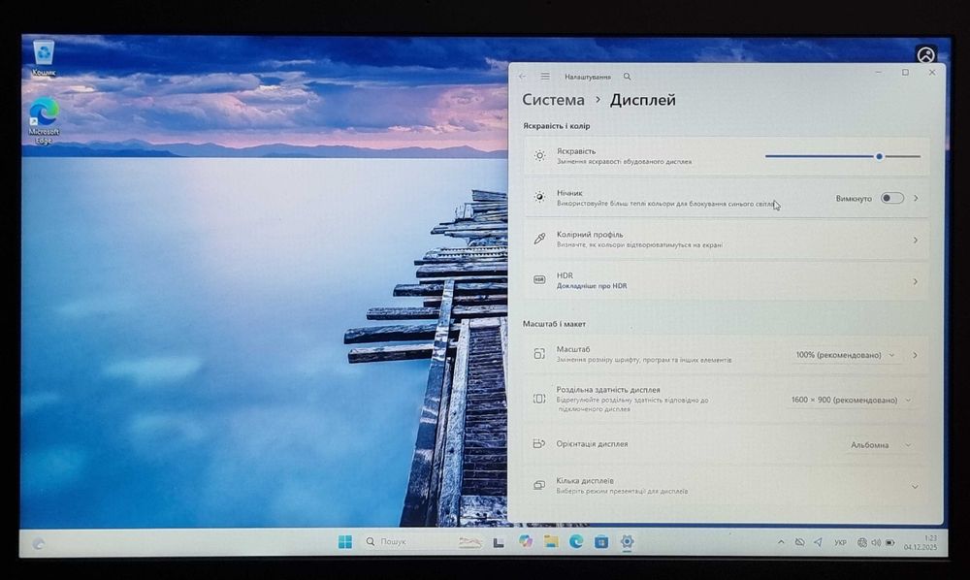
Task: Click the Вимкнуто status label
Action: [x=854, y=199]
